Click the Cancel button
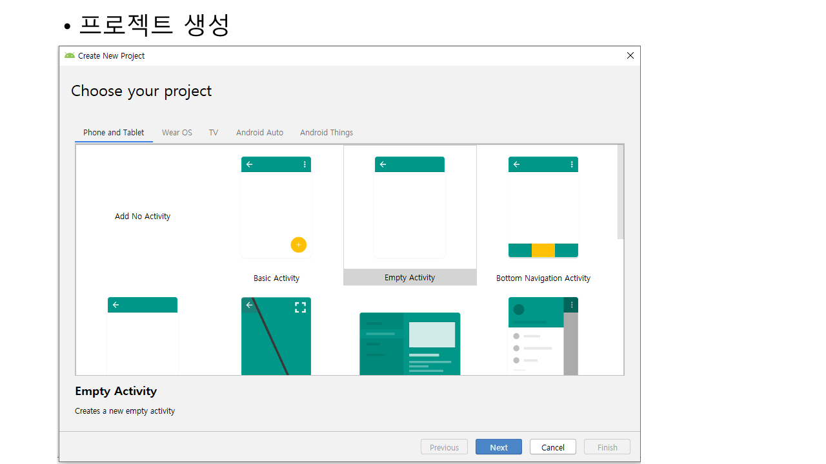Viewport: 826px width, 464px height. [x=553, y=447]
